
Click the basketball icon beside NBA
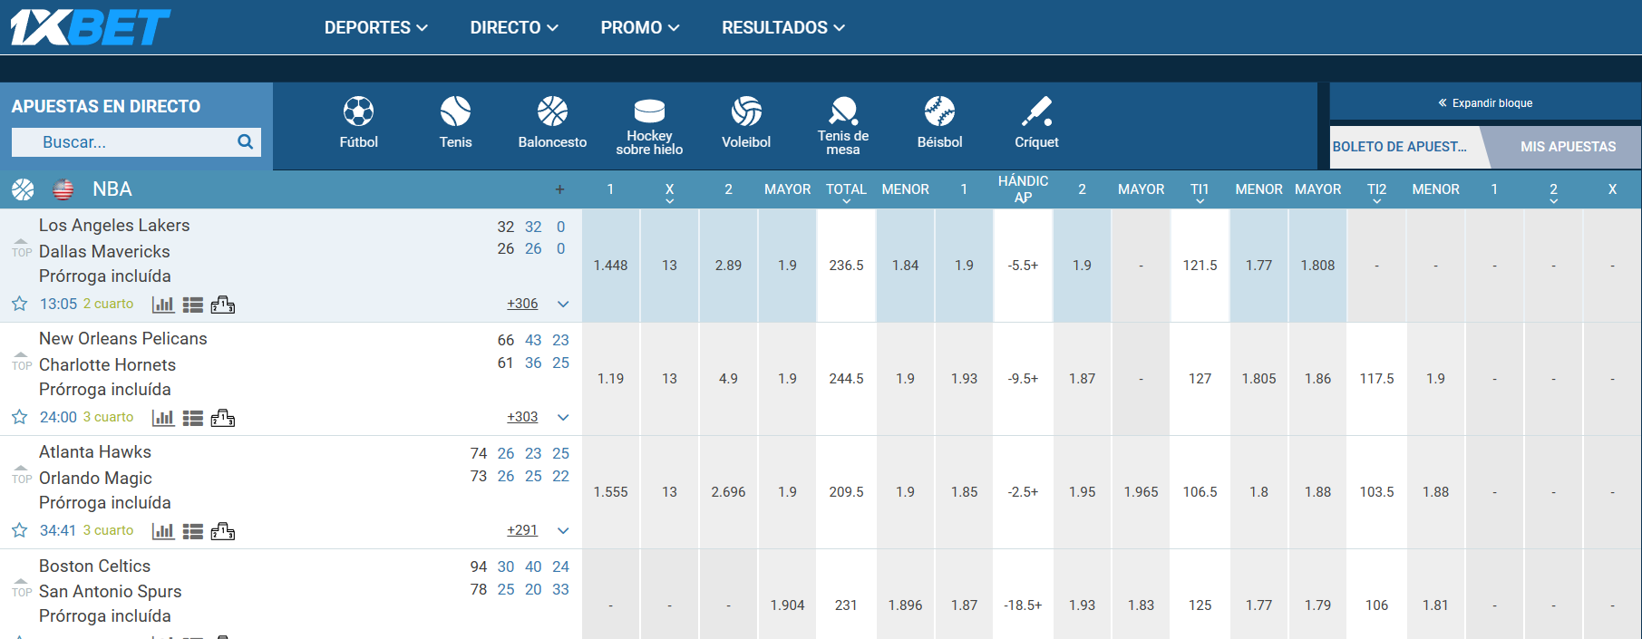click(23, 189)
